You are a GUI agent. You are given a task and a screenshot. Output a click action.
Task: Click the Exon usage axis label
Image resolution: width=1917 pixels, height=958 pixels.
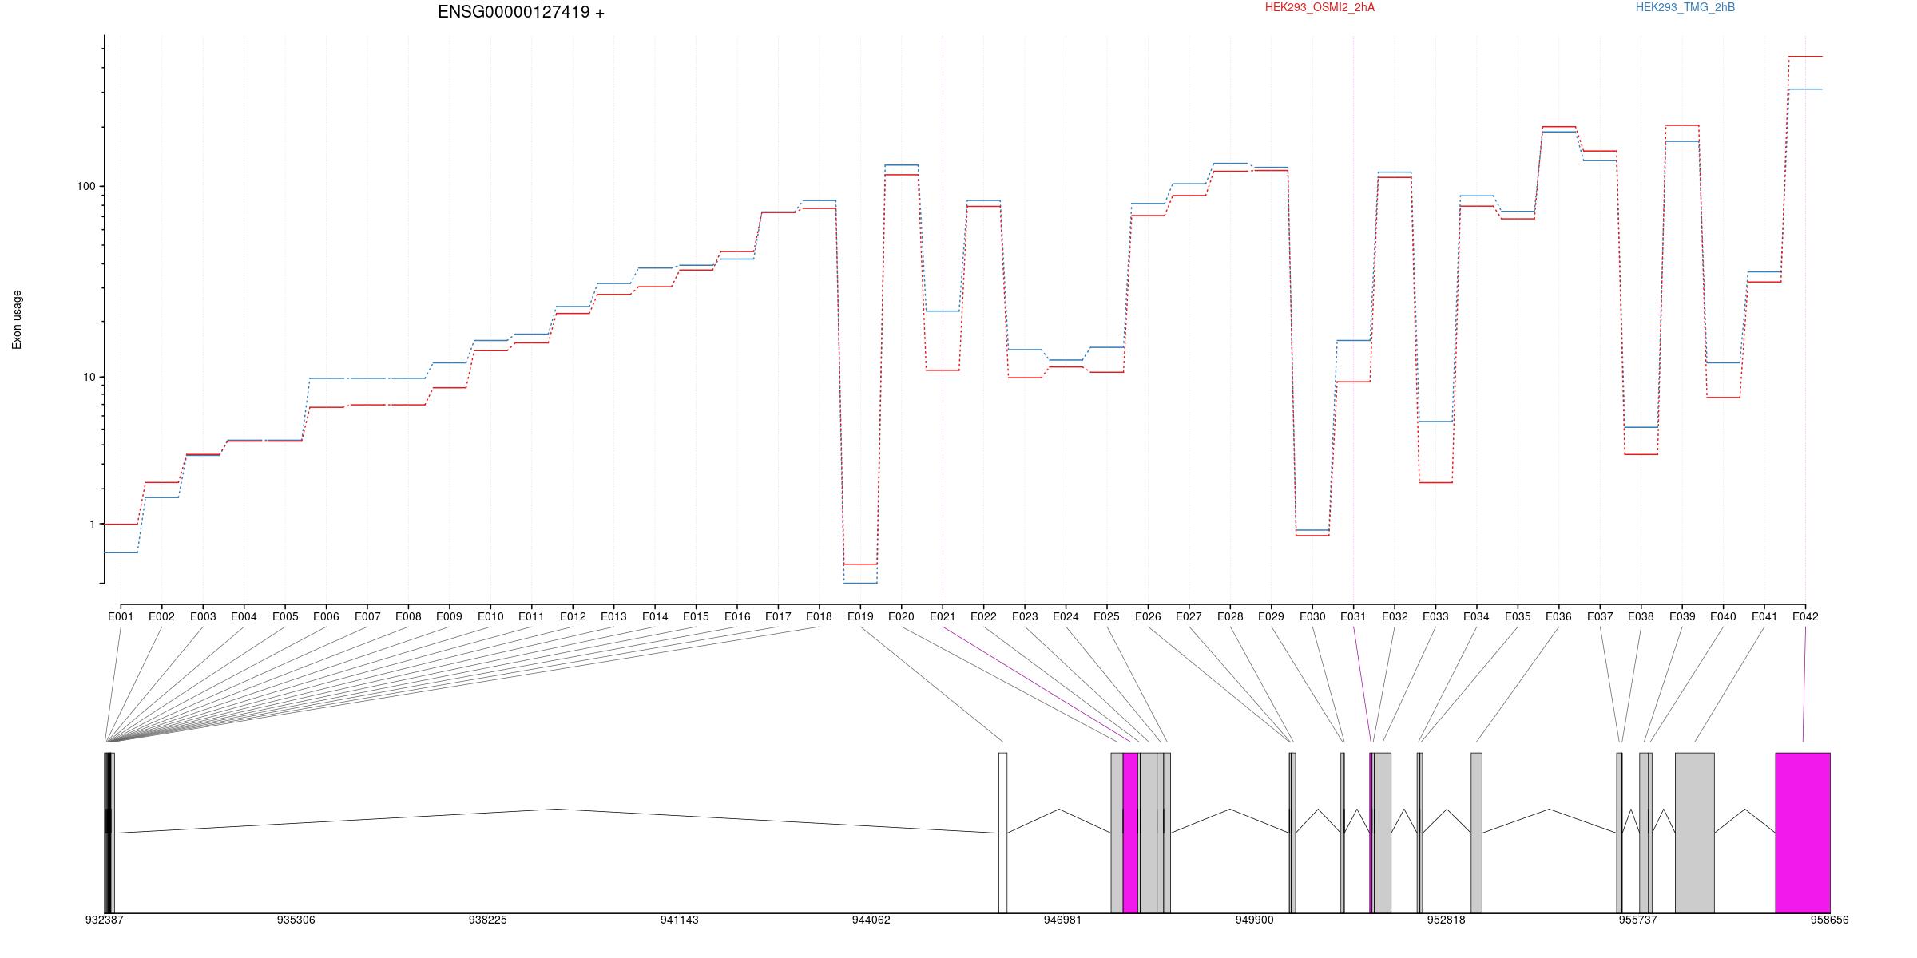click(x=17, y=319)
